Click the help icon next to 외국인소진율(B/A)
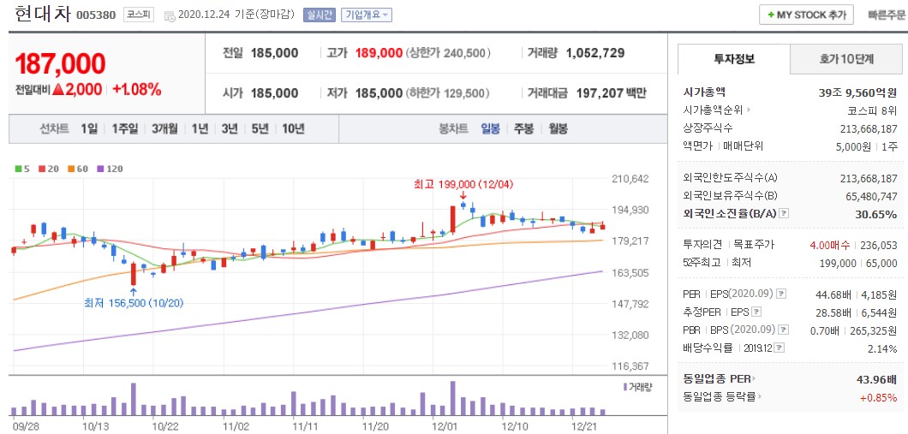Image resolution: width=908 pixels, height=434 pixels. [784, 214]
